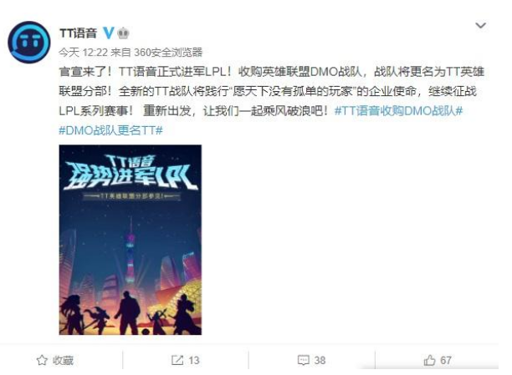Click the skyline tower in poster
This screenshot has width=512, height=375.
tap(131, 257)
